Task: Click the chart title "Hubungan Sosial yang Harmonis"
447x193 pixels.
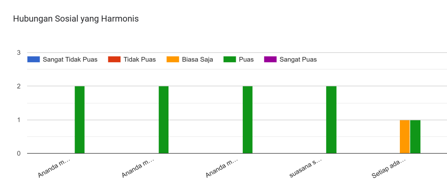Action: (76, 19)
